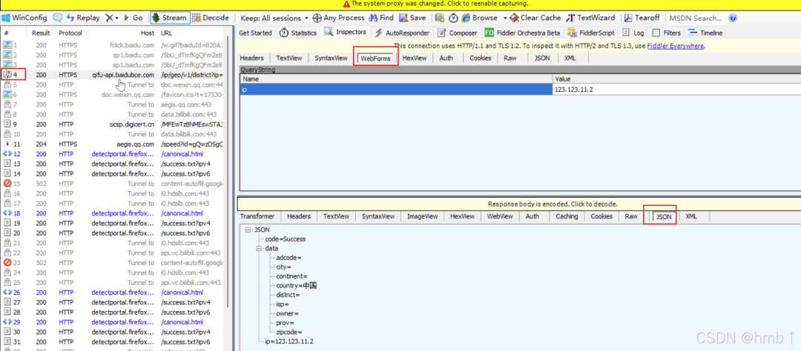
Task: Click redirect arrows icon of session 12
Action: (7, 153)
